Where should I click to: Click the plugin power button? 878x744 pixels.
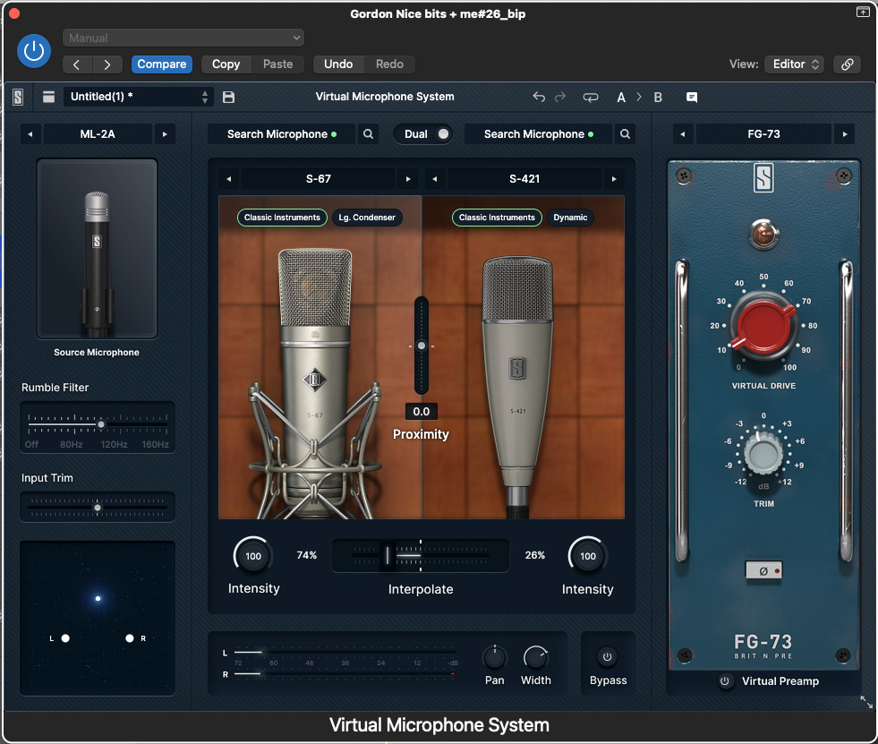[x=34, y=51]
